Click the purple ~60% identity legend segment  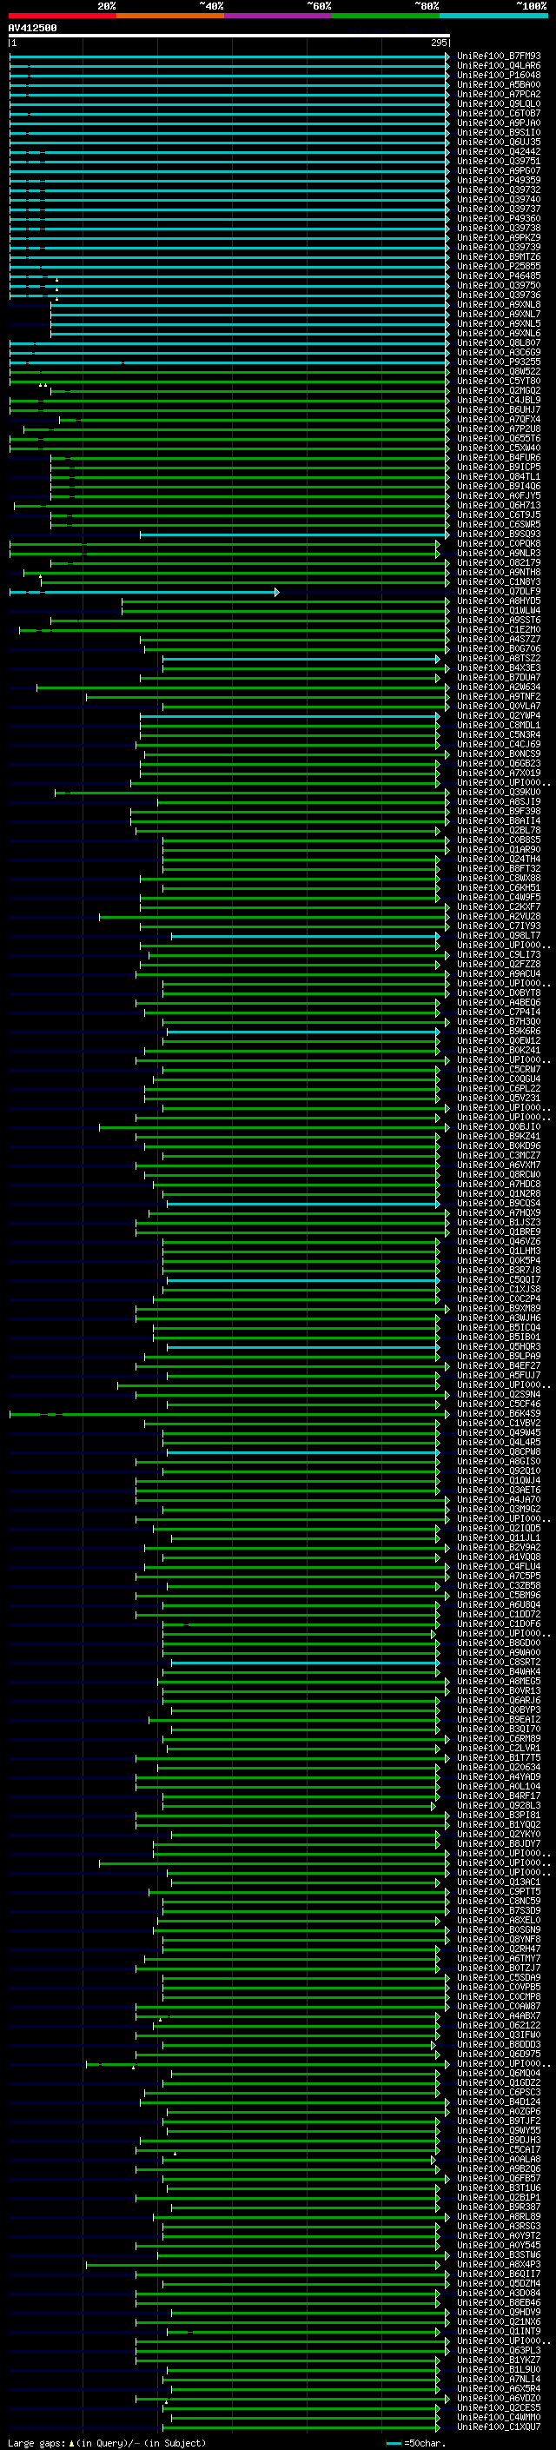pos(277,16)
